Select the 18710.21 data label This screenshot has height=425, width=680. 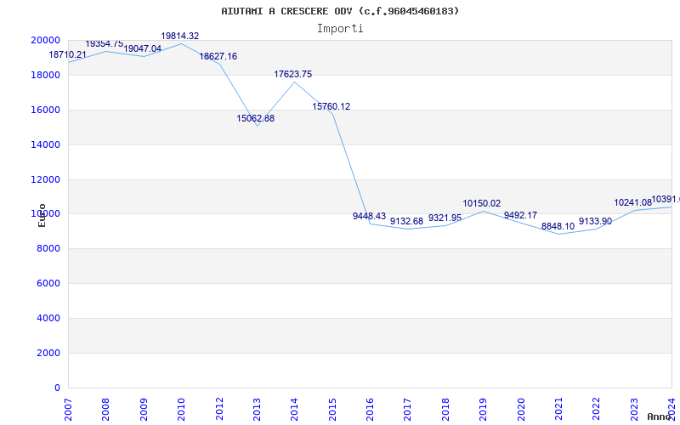pos(67,54)
